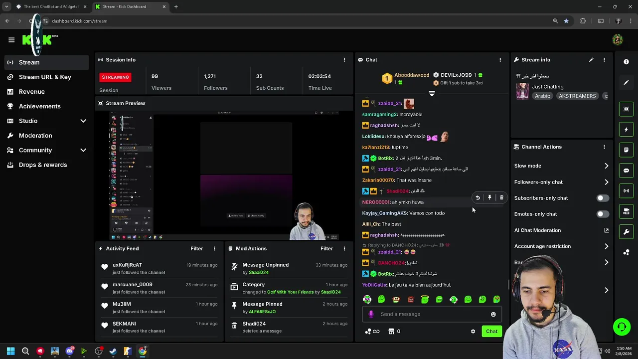Image resolution: width=638 pixels, height=359 pixels.
Task: Bookmark page with star icon
Action: (566, 21)
